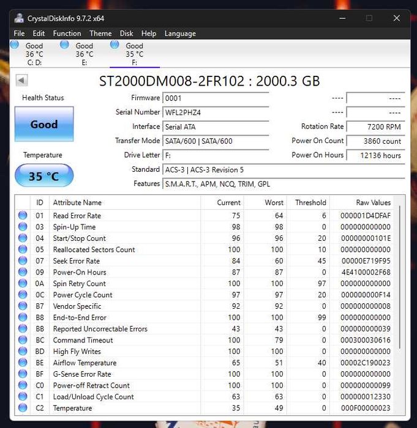Click the attribute list vertical scrollbar
Image resolution: width=417 pixels, height=428 pixels.
tap(399, 277)
